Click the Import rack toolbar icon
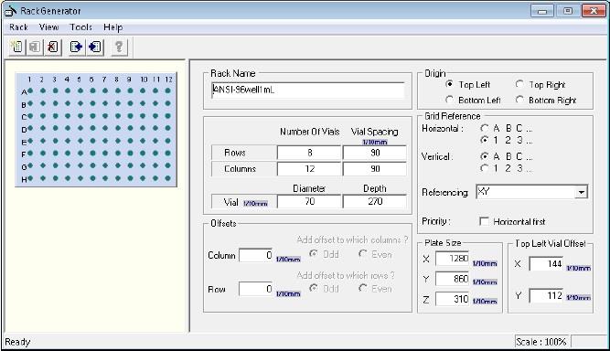Screen dimensions: 610x351 [x=94, y=47]
